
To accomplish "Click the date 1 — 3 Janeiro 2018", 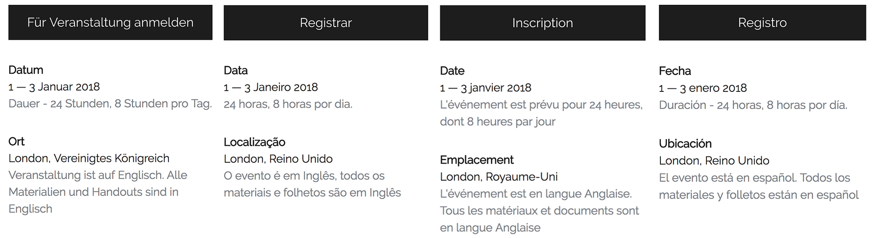I will [271, 87].
